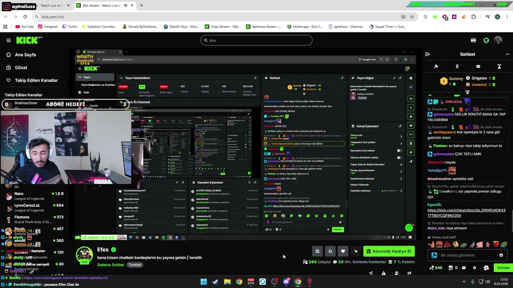Click the Gönder send button
Image resolution: width=513 pixels, height=288 pixels.
(x=503, y=268)
